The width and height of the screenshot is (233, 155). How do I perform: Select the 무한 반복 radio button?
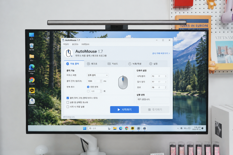[88, 87]
